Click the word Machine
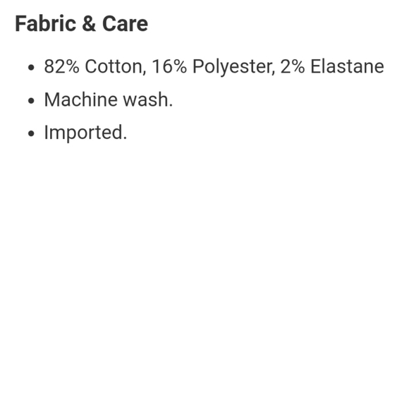The width and height of the screenshot is (409, 409). [x=81, y=99]
